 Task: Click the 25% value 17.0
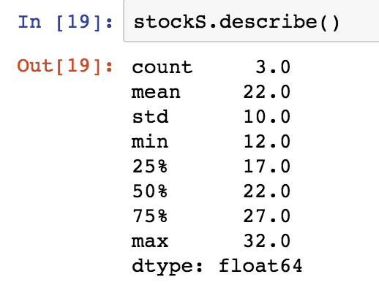coord(267,166)
